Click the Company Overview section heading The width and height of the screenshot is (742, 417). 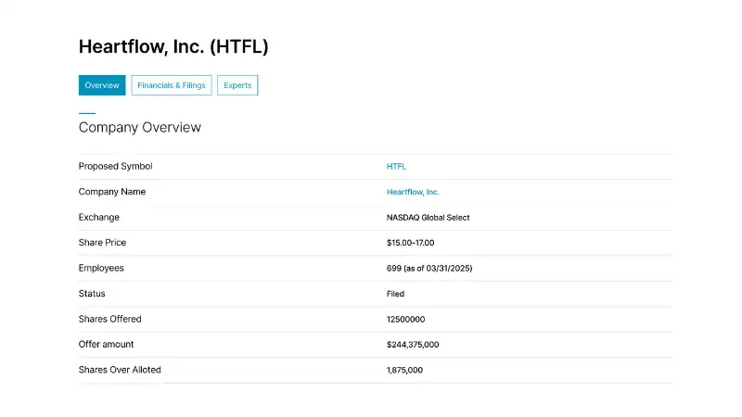point(140,127)
